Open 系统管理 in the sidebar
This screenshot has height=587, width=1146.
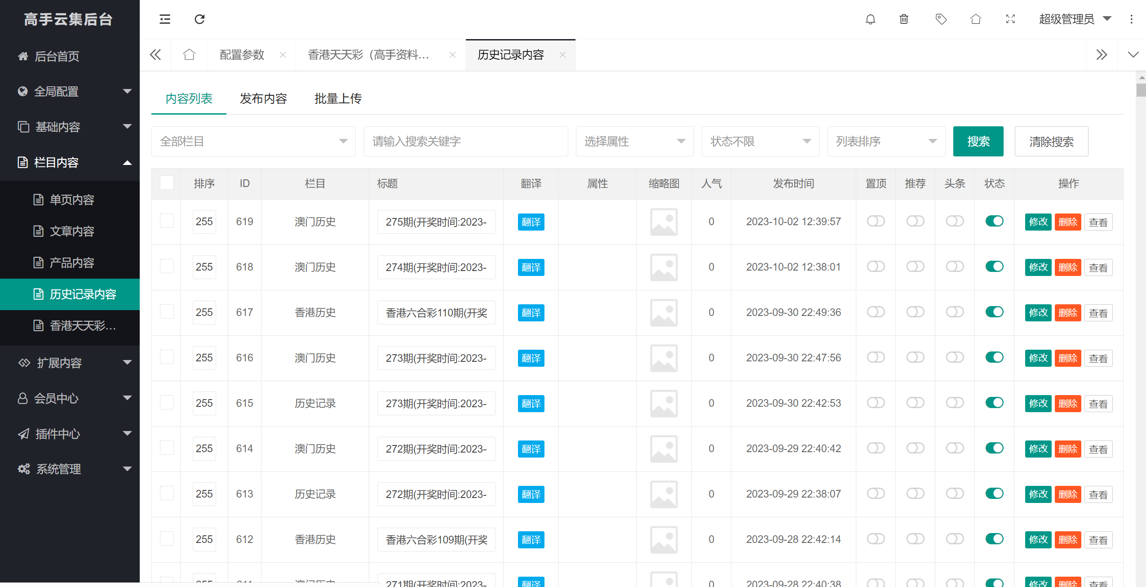58,469
